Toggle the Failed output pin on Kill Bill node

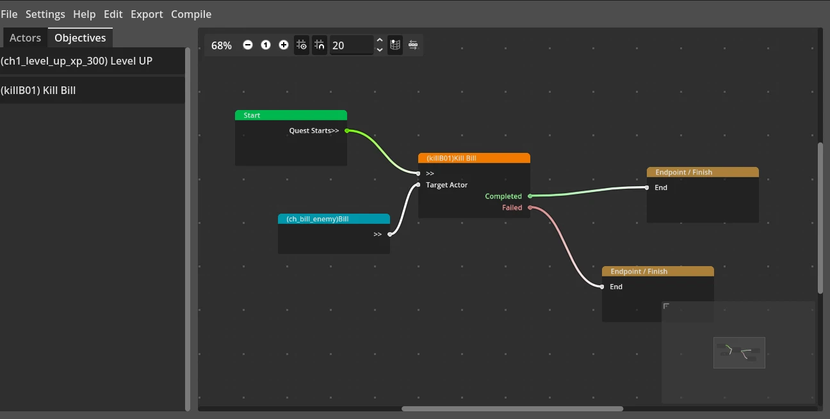tap(529, 207)
